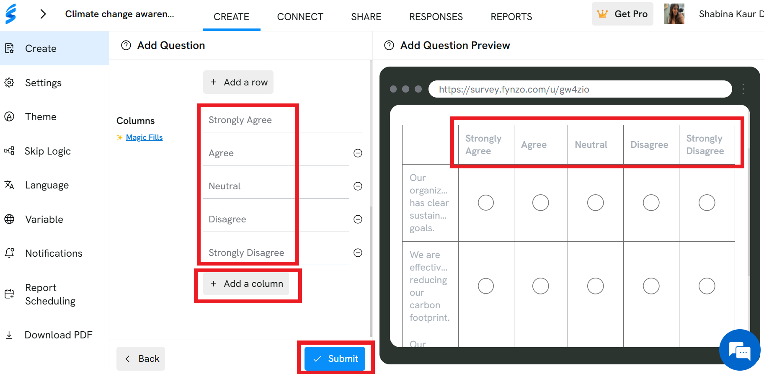Click the Fynzo logo icon
This screenshot has height=374, width=764.
[x=11, y=14]
